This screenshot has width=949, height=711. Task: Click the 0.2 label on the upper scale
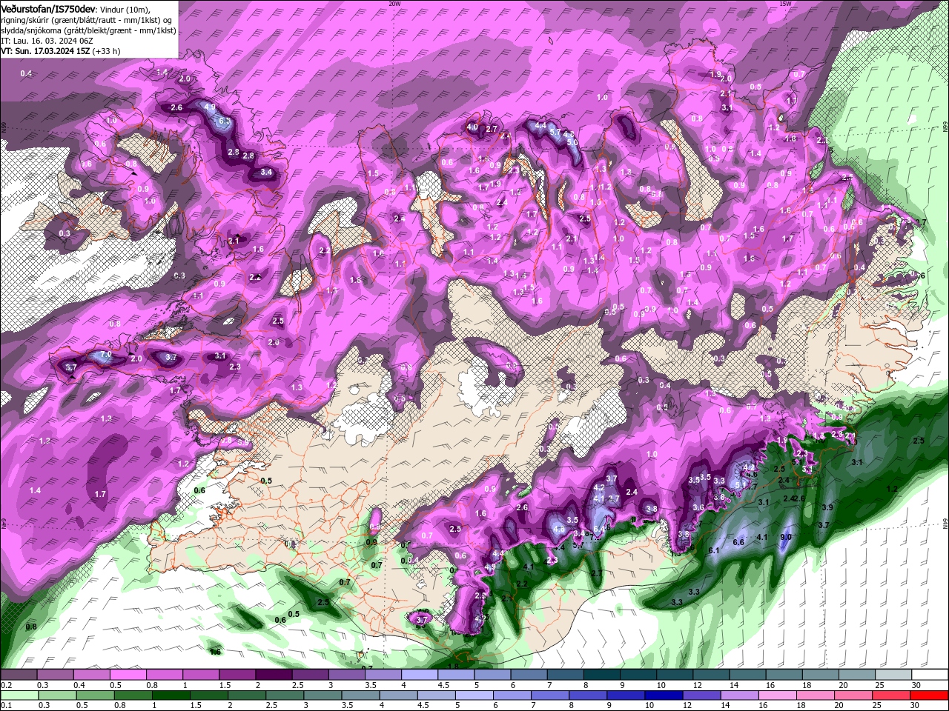(7, 685)
